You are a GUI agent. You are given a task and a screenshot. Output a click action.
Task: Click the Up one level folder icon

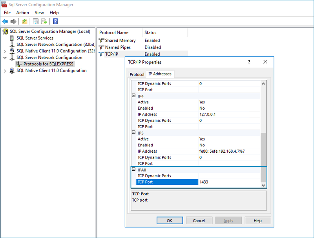(x=24, y=22)
